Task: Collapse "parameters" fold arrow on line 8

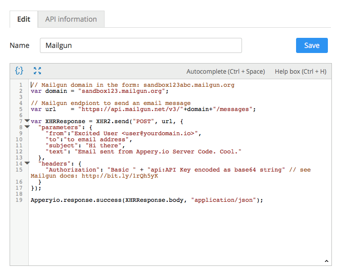Action: coord(27,127)
